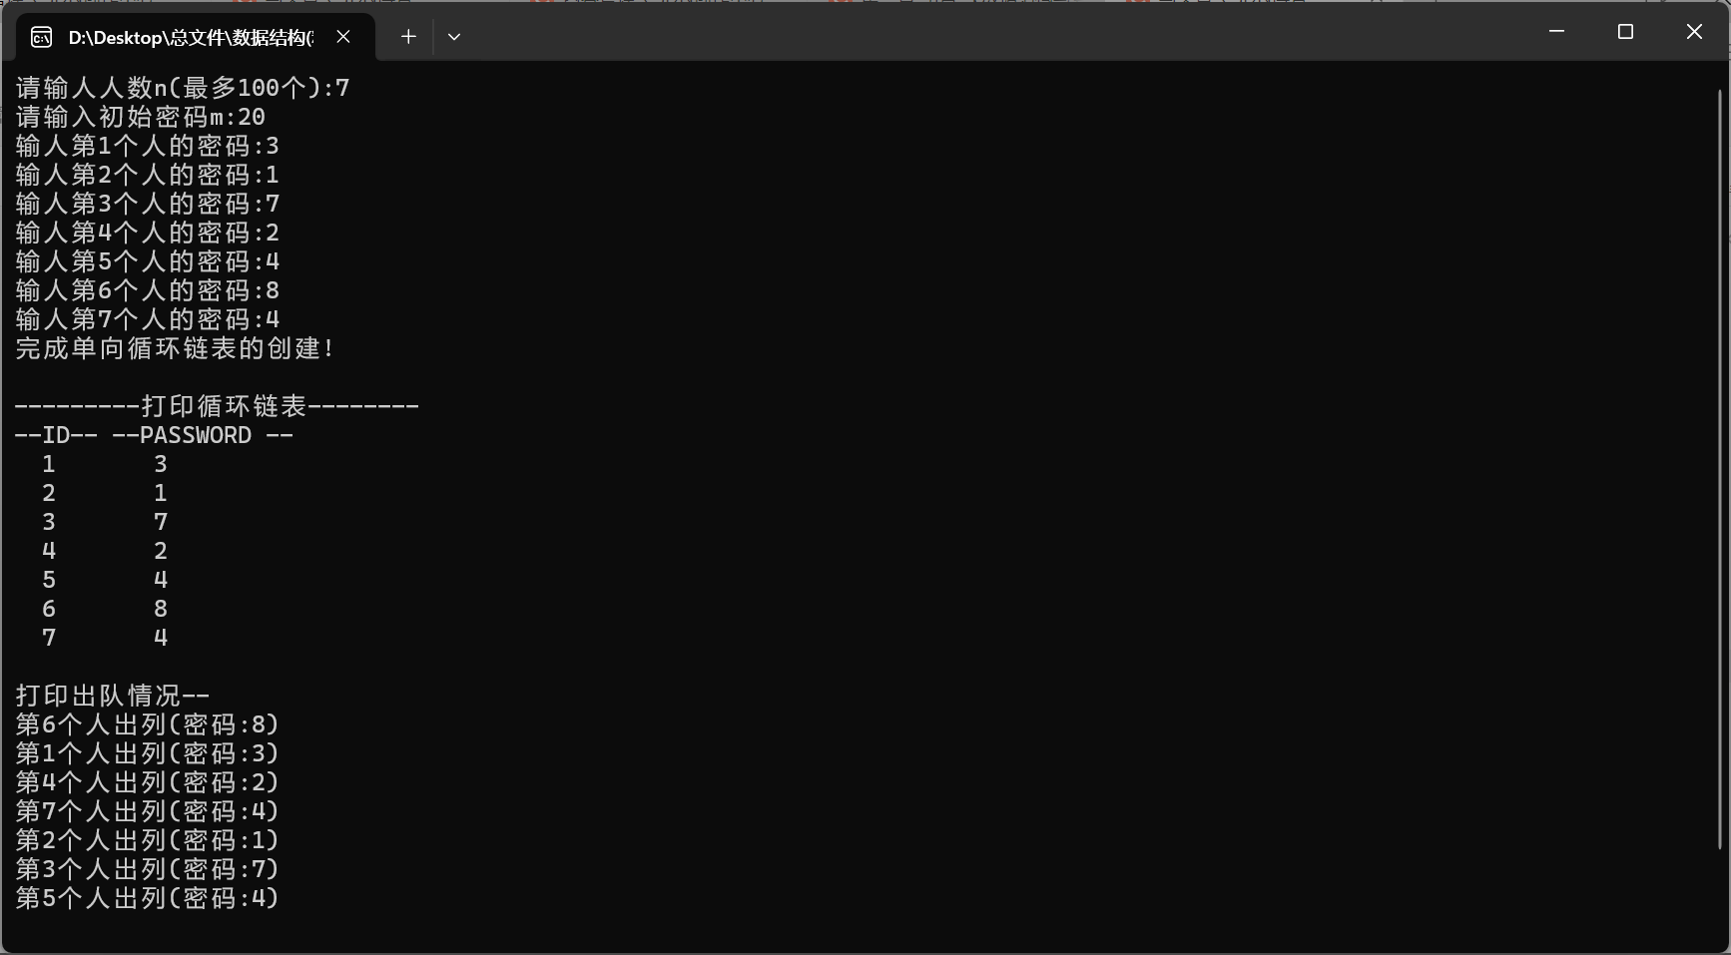The width and height of the screenshot is (1731, 955).
Task: Click the text '完成单向循环链表的创建!'
Action: point(175,348)
